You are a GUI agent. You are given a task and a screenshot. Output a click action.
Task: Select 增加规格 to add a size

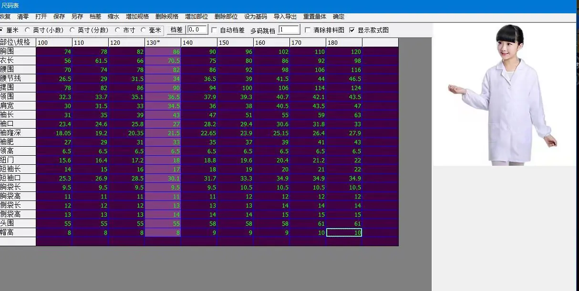(137, 16)
